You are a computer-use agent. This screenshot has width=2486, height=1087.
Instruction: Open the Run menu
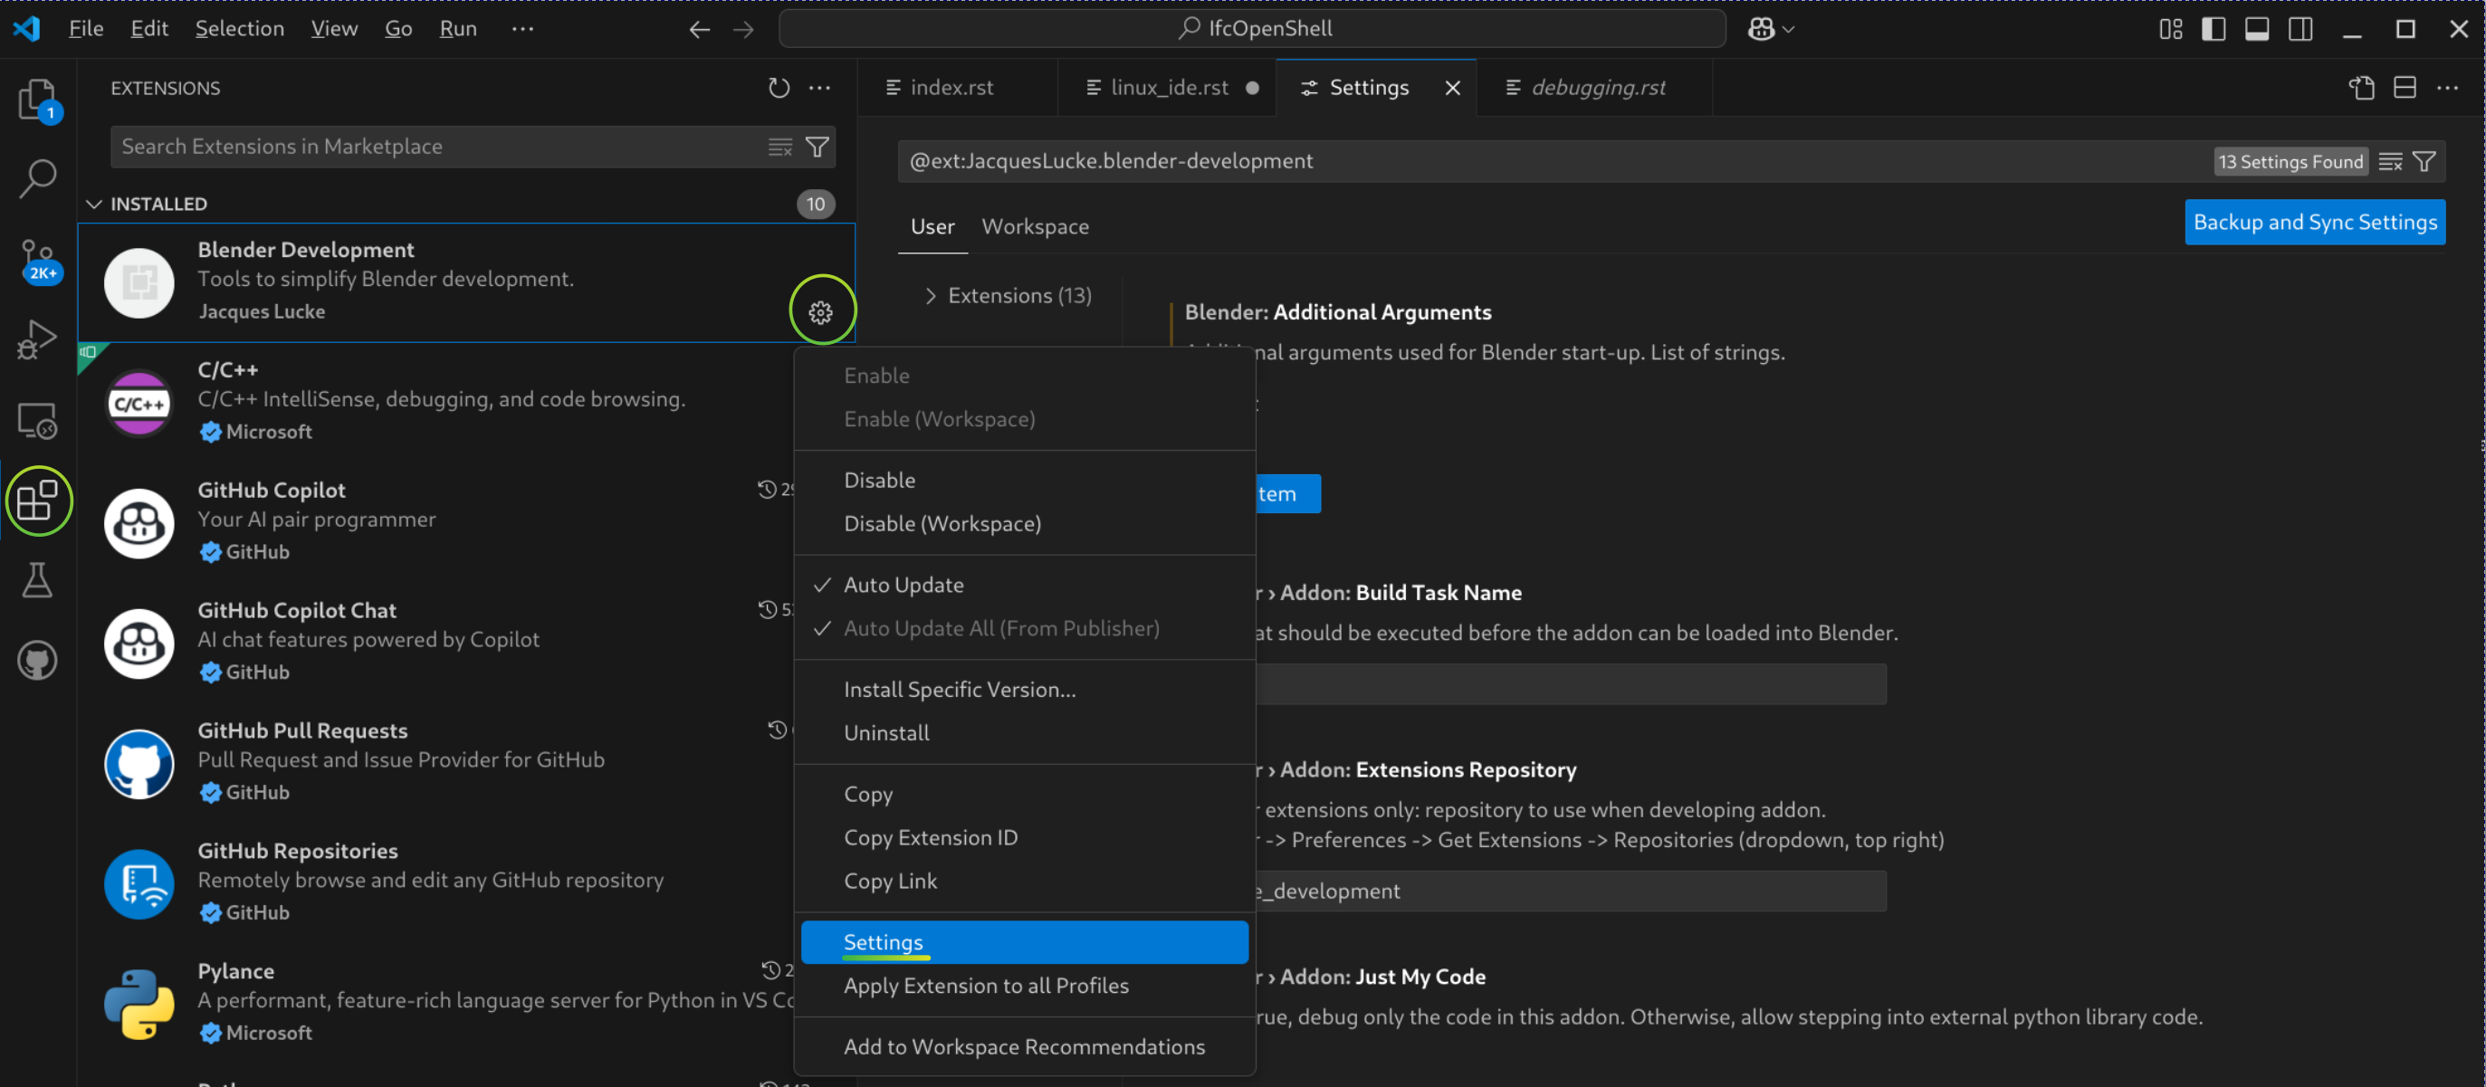coord(458,29)
